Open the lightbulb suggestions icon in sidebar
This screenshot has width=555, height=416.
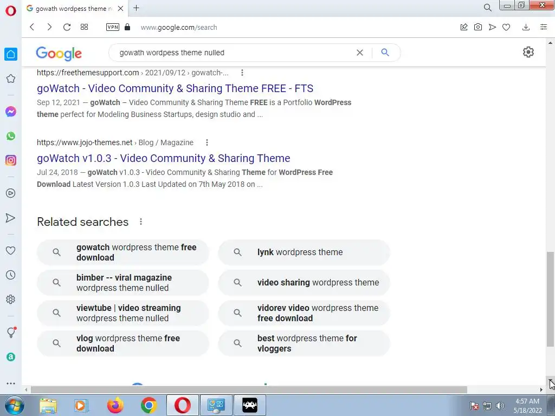tap(11, 332)
